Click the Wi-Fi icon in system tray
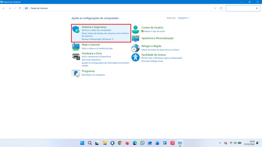262x147 pixels. (x=231, y=143)
